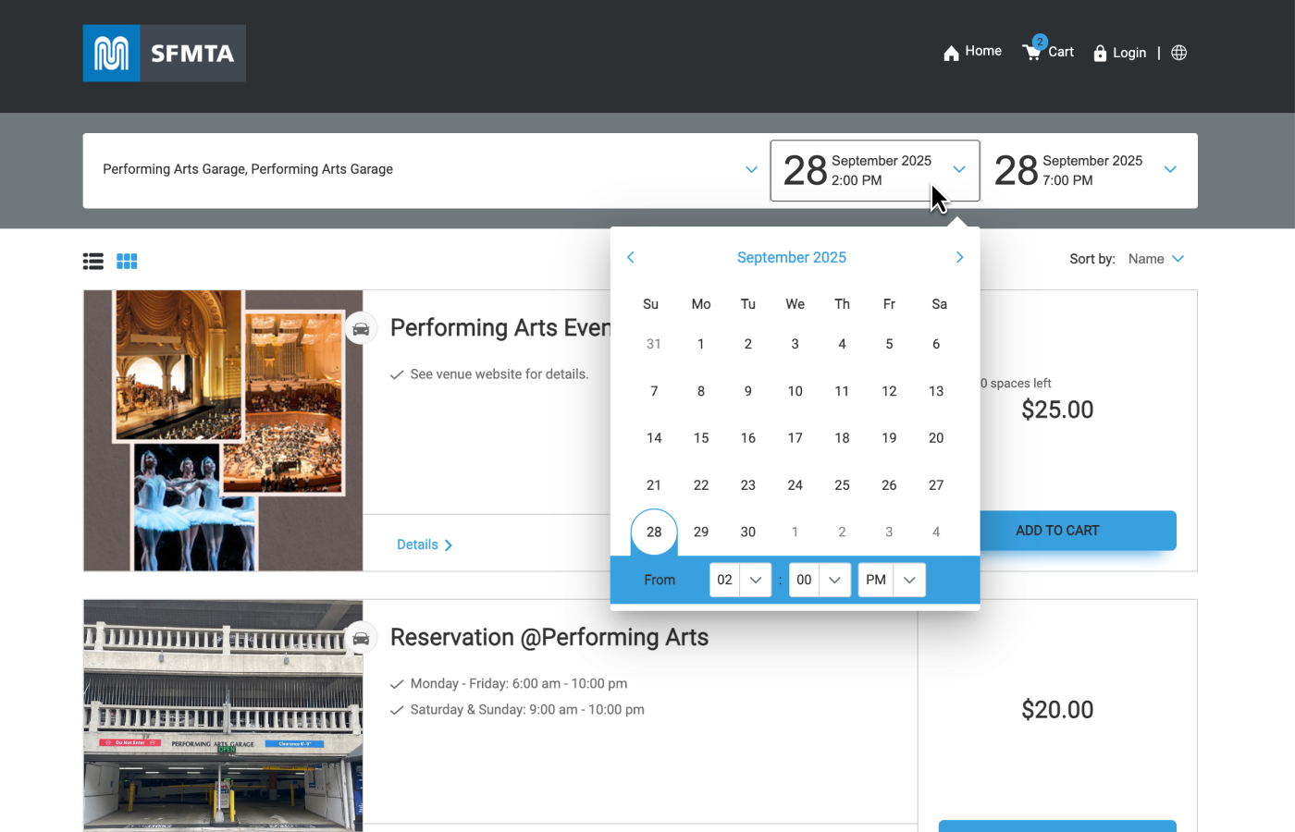Screen dimensions: 1295x832
Task: Open the Sort by Name dropdown
Action: click(1155, 259)
